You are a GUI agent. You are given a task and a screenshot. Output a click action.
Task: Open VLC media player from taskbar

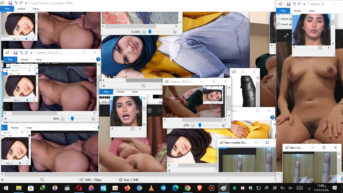coord(151,188)
